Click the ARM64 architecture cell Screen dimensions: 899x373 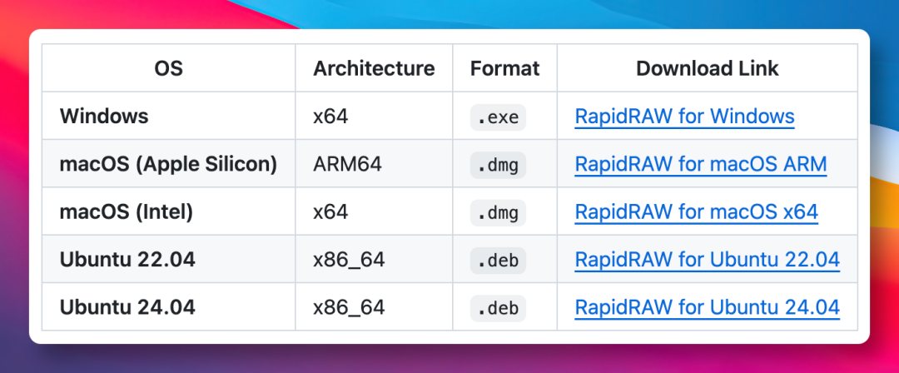point(347,164)
